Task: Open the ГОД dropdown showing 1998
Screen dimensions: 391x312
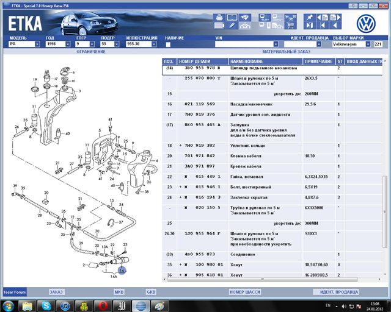Action: pyautogui.click(x=68, y=44)
